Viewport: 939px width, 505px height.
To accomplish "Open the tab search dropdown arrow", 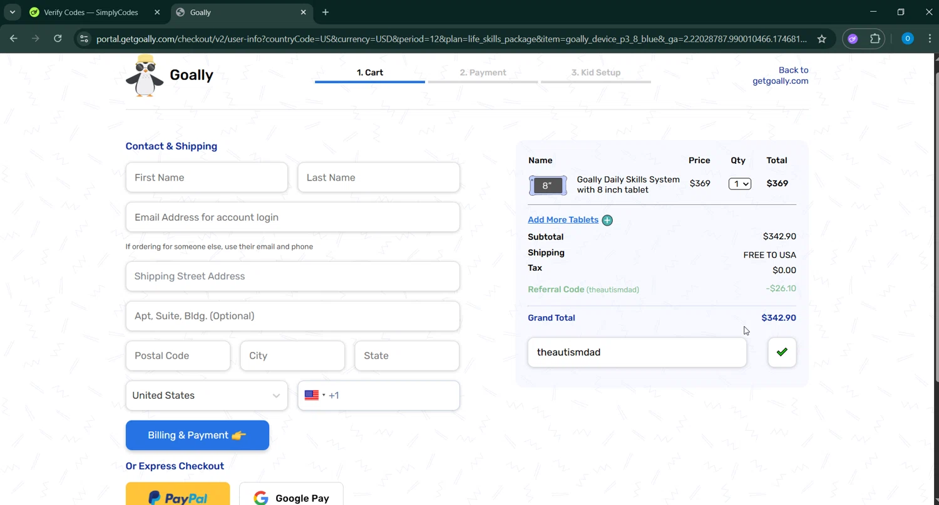I will (x=12, y=12).
